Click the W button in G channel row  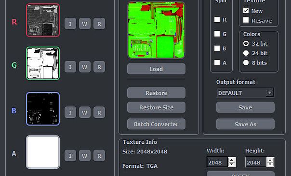pos(85,67)
